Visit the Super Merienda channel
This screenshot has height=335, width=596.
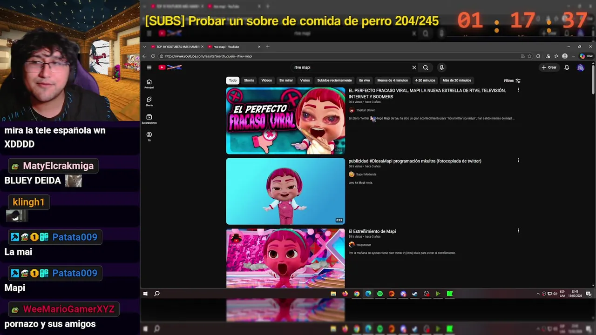(366, 174)
